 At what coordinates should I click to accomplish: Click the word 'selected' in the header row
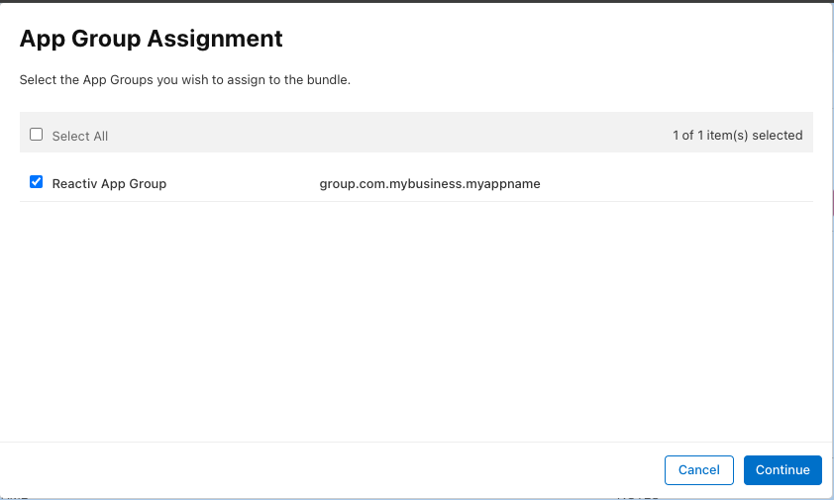[778, 136]
